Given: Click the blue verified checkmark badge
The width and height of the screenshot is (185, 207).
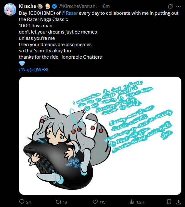Looking at the screenshot, I should pos(54,6).
